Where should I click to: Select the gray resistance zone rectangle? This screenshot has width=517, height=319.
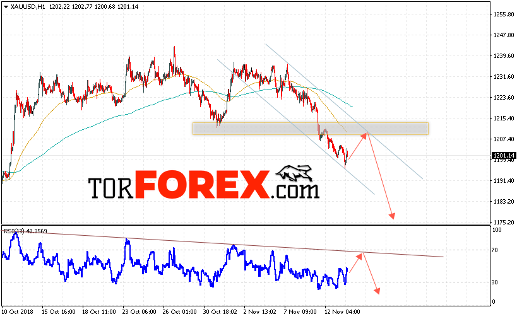[x=311, y=129]
